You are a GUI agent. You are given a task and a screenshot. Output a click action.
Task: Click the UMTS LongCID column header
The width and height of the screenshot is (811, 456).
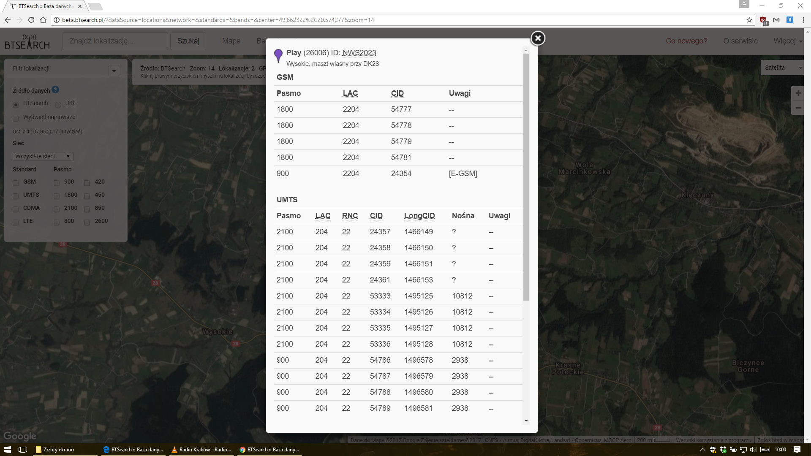419,216
